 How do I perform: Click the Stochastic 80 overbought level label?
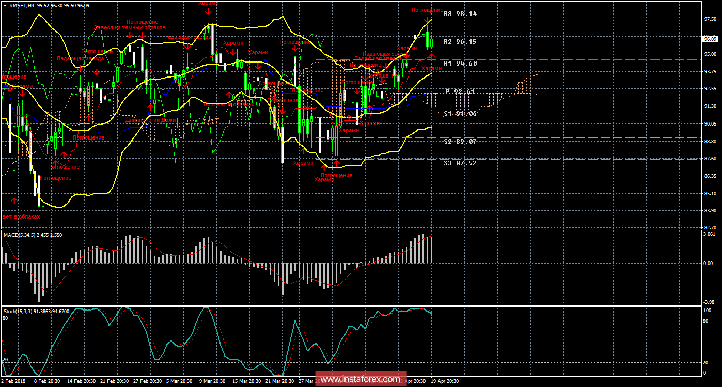click(5, 319)
